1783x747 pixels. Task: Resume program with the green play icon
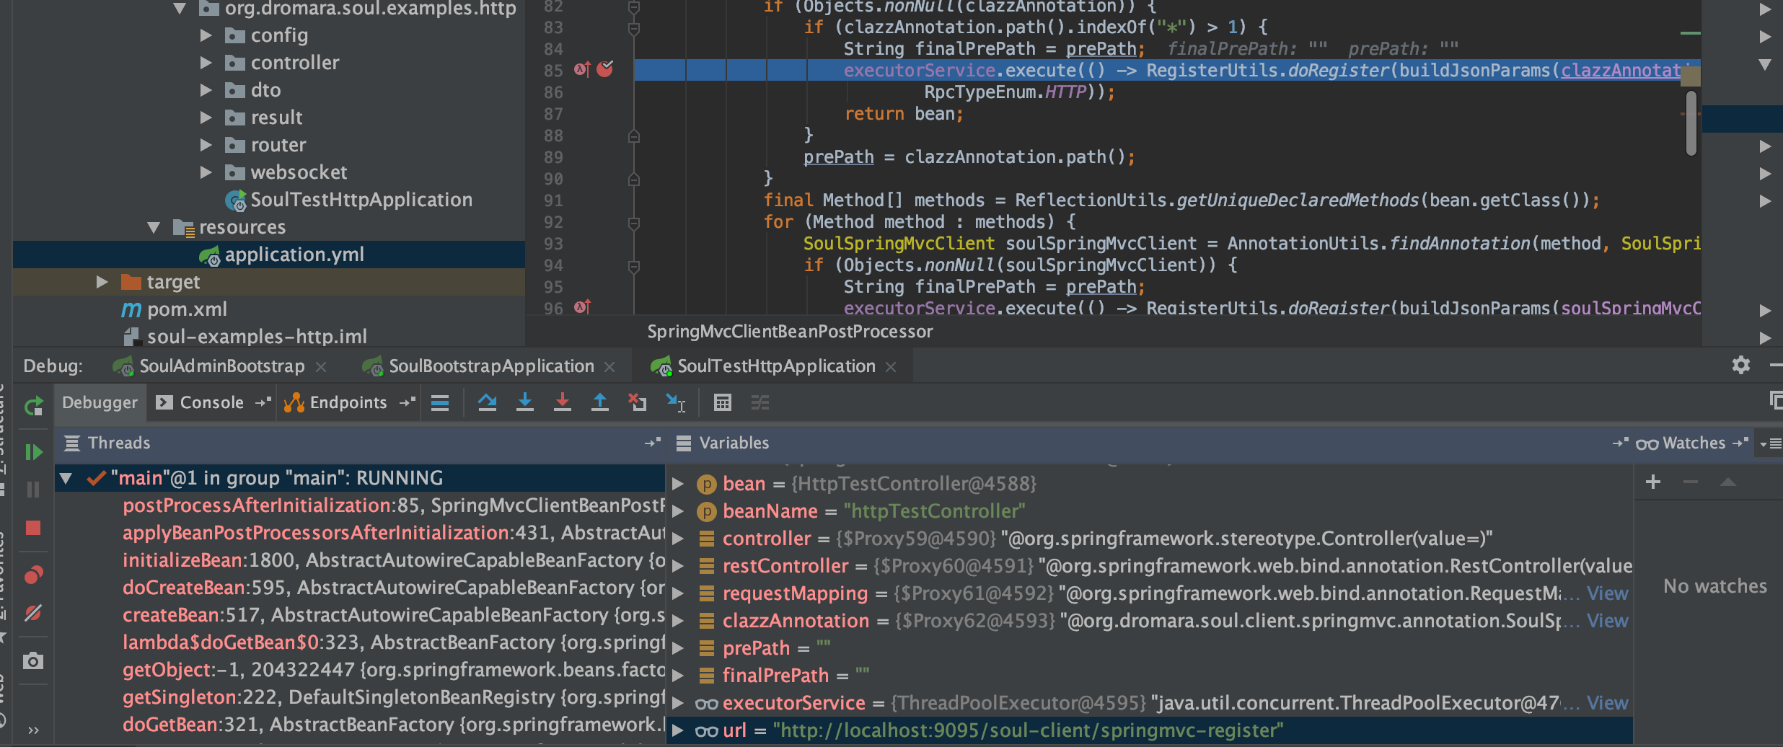coord(33,452)
